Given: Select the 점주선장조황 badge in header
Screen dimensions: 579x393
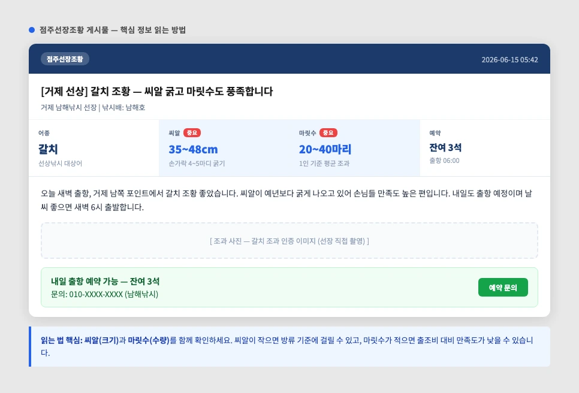Looking at the screenshot, I should click(x=65, y=59).
